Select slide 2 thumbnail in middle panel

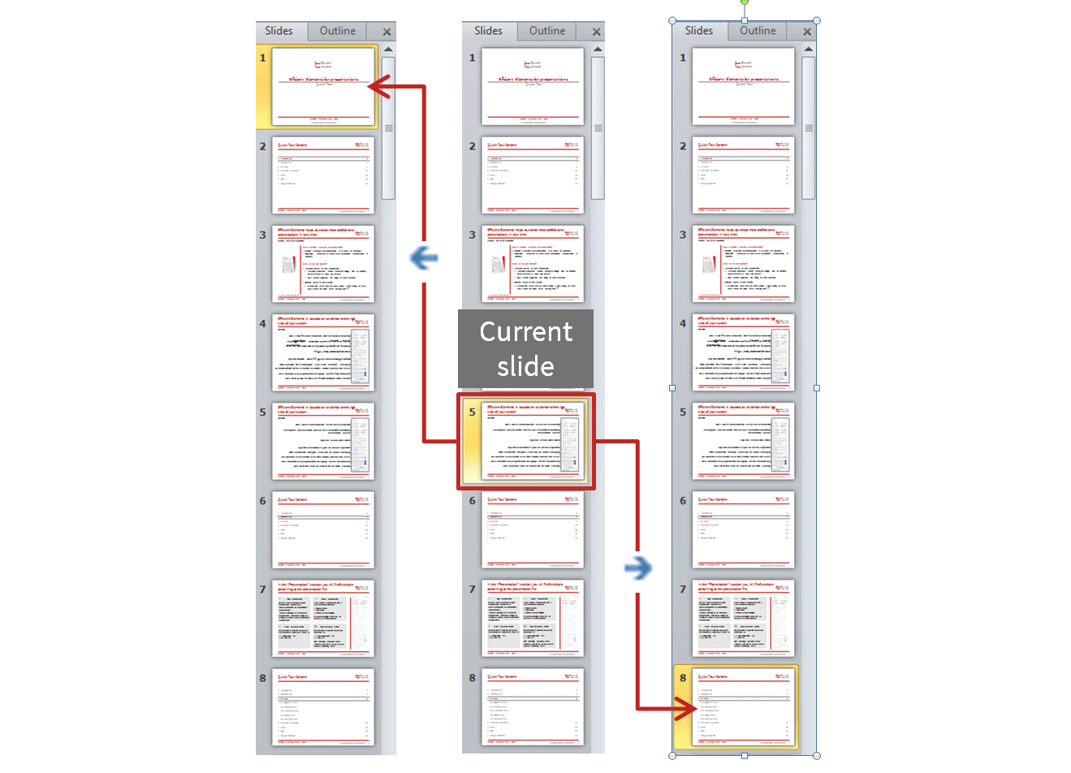point(533,175)
